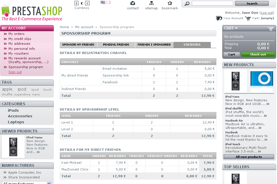This screenshot has width=277, height=184.
Task: Click the superdrive tag
Action: pos(22,94)
